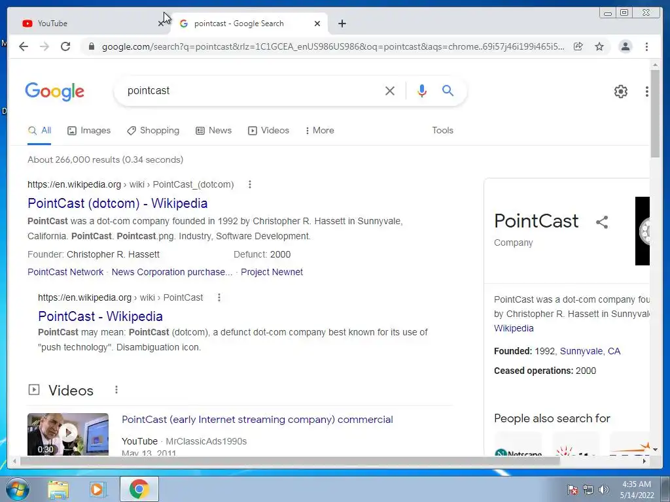
Task: Click the Founder: Christopher R. Hassett text
Action: (x=94, y=254)
